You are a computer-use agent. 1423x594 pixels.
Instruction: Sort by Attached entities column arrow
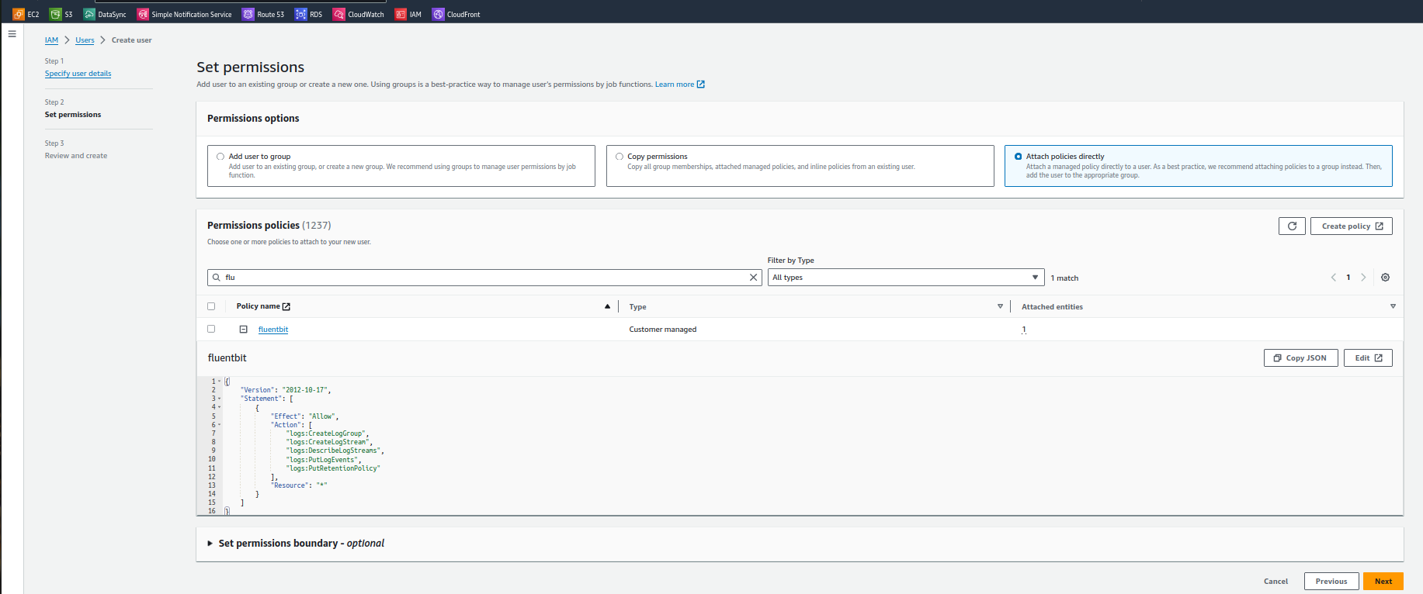point(1393,306)
